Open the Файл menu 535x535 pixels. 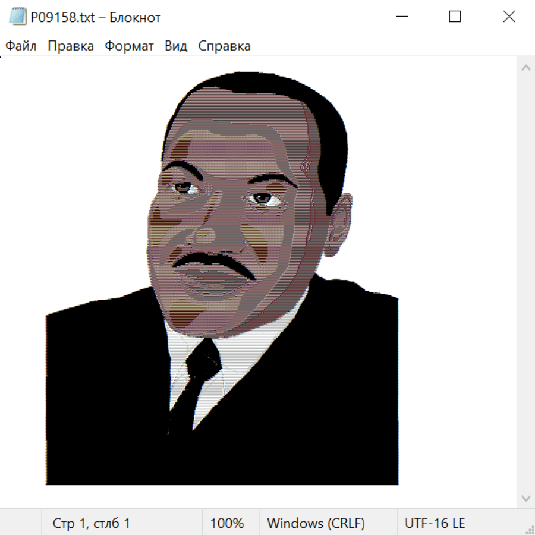(x=21, y=46)
